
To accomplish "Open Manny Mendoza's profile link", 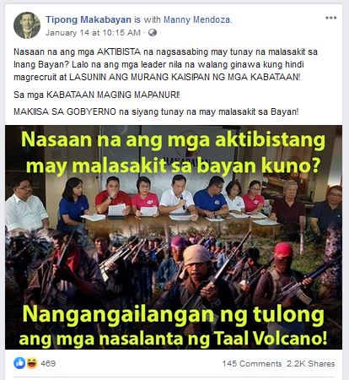I will [196, 19].
